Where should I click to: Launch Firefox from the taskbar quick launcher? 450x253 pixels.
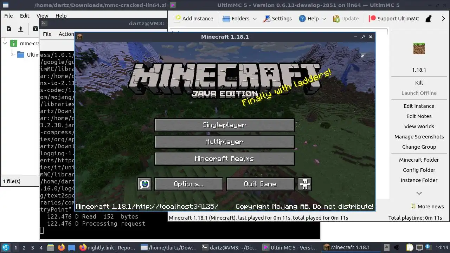[61, 247]
